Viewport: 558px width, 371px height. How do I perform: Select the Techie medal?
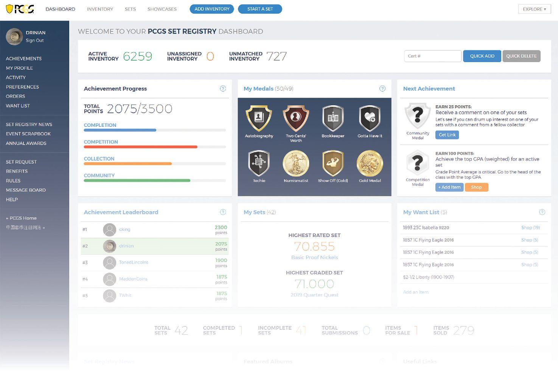tap(259, 164)
